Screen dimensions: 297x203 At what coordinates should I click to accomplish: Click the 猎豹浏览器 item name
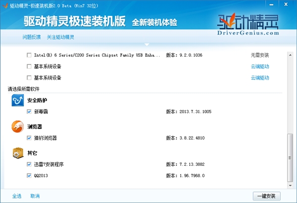tap(46, 138)
